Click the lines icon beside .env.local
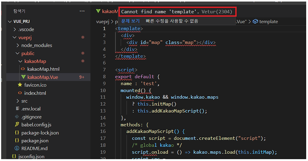The height and width of the screenshot is (161, 308). tap(18, 109)
